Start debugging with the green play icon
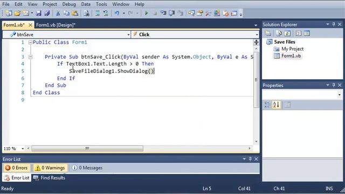This screenshot has width=345, height=194. [x=146, y=13]
